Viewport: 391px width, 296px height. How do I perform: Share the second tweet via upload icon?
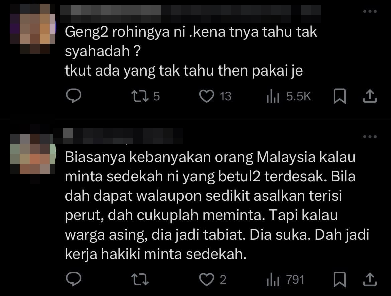370,279
